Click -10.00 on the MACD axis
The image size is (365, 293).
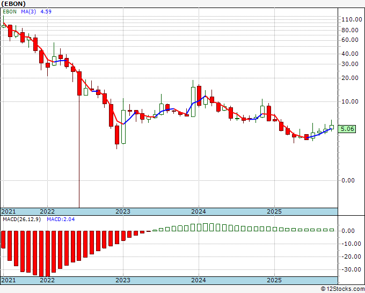pyautogui.click(x=350, y=244)
